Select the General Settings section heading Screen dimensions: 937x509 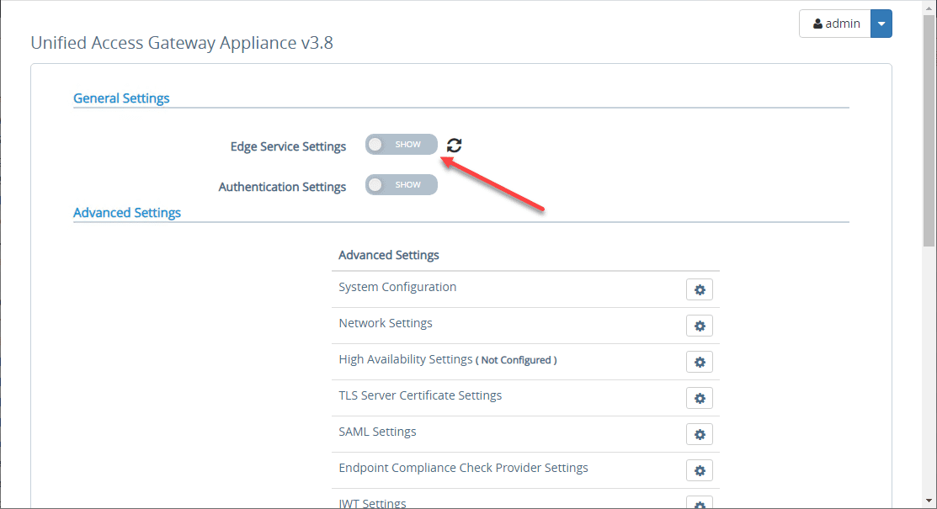tap(121, 98)
